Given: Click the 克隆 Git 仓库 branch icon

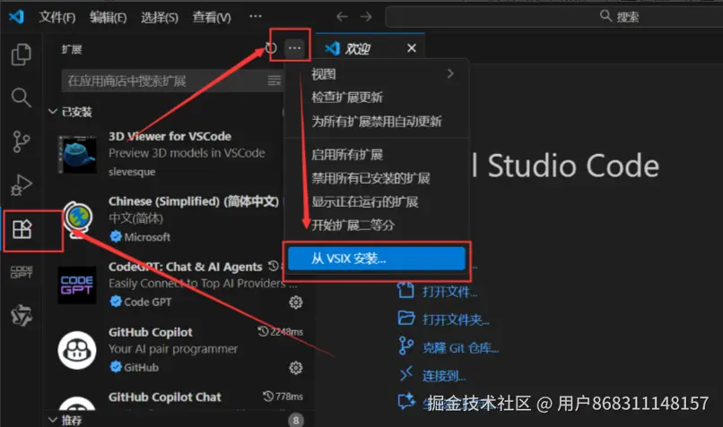Looking at the screenshot, I should coord(405,346).
